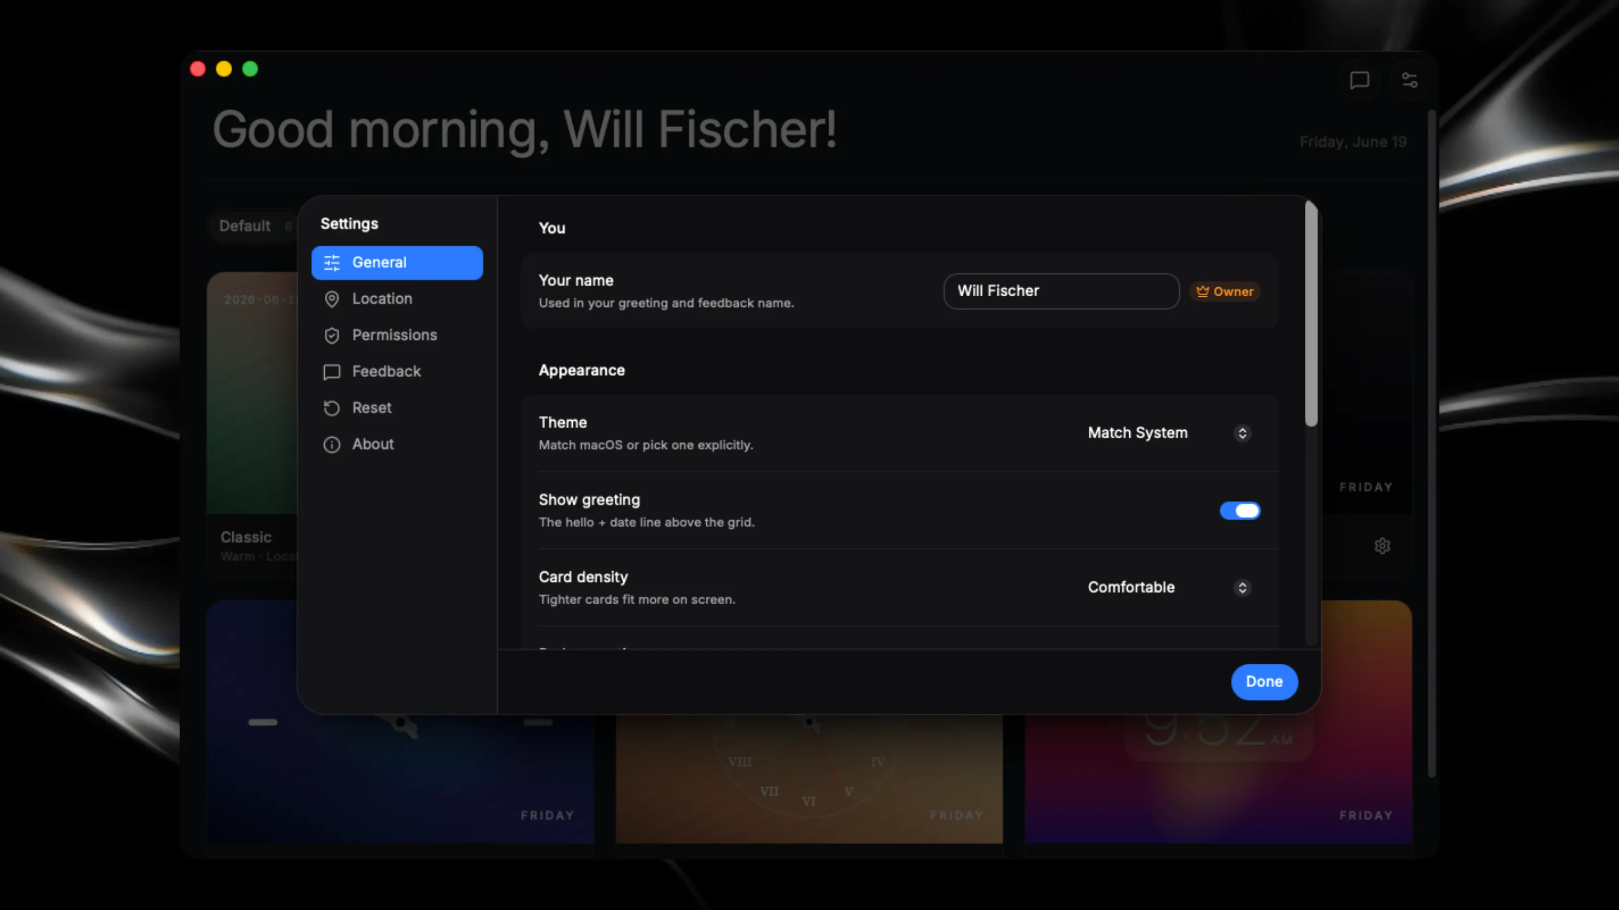Click the green zoom window button
The height and width of the screenshot is (910, 1619).
coord(250,69)
